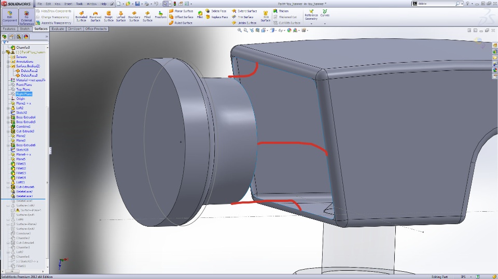This screenshot has height=279, width=498.
Task: Click the Planar Surface tool
Action: [181, 11]
